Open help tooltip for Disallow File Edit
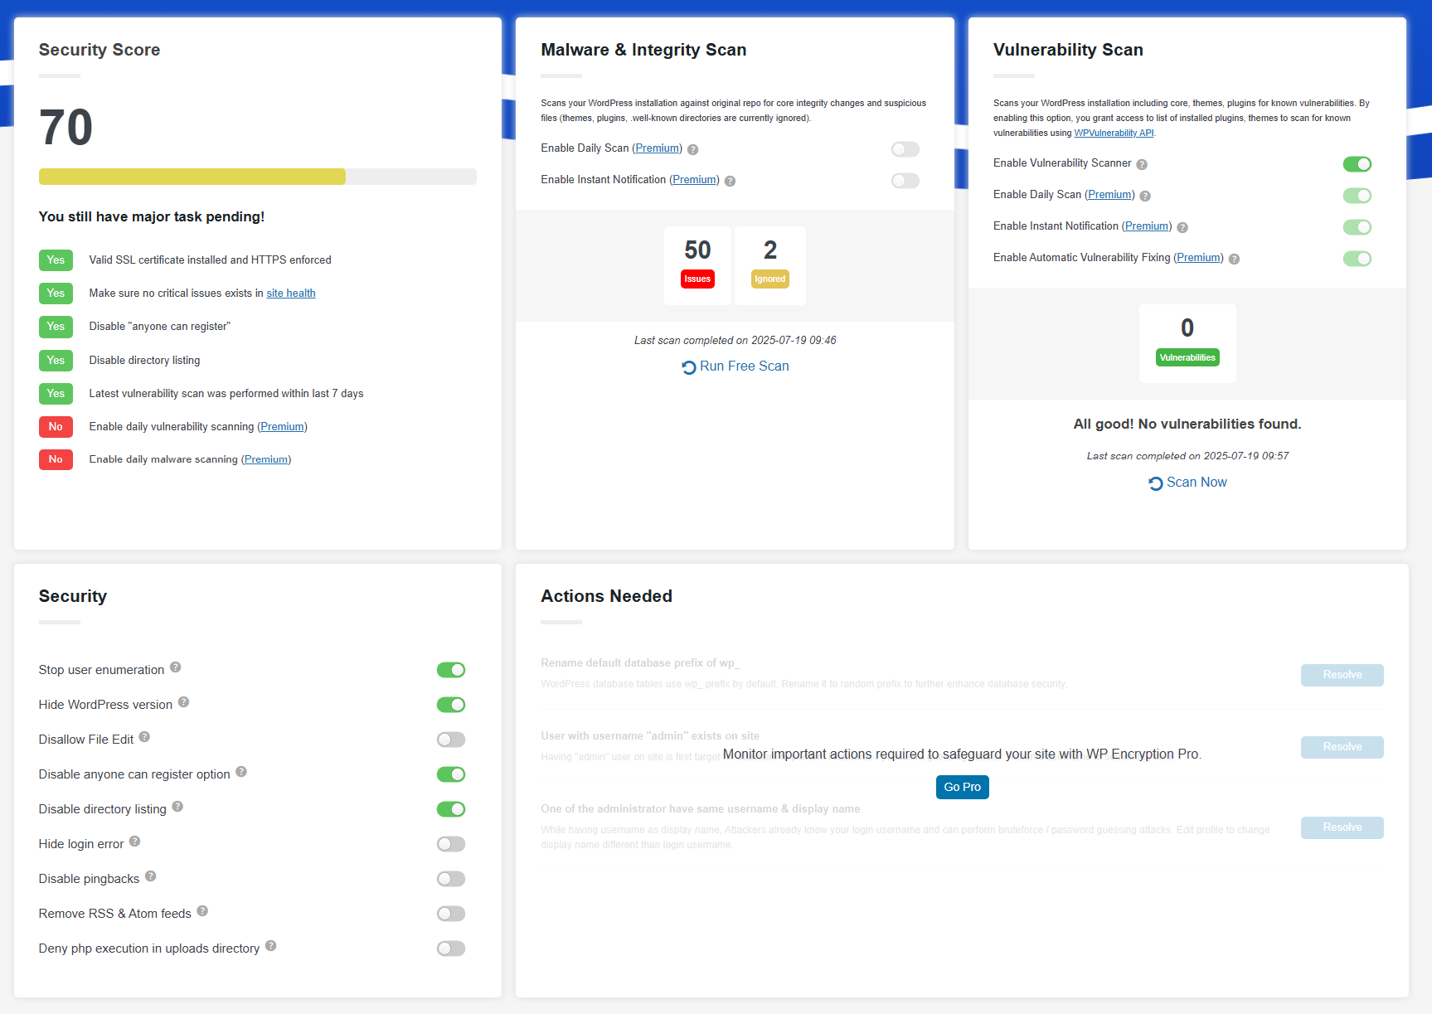 [144, 737]
